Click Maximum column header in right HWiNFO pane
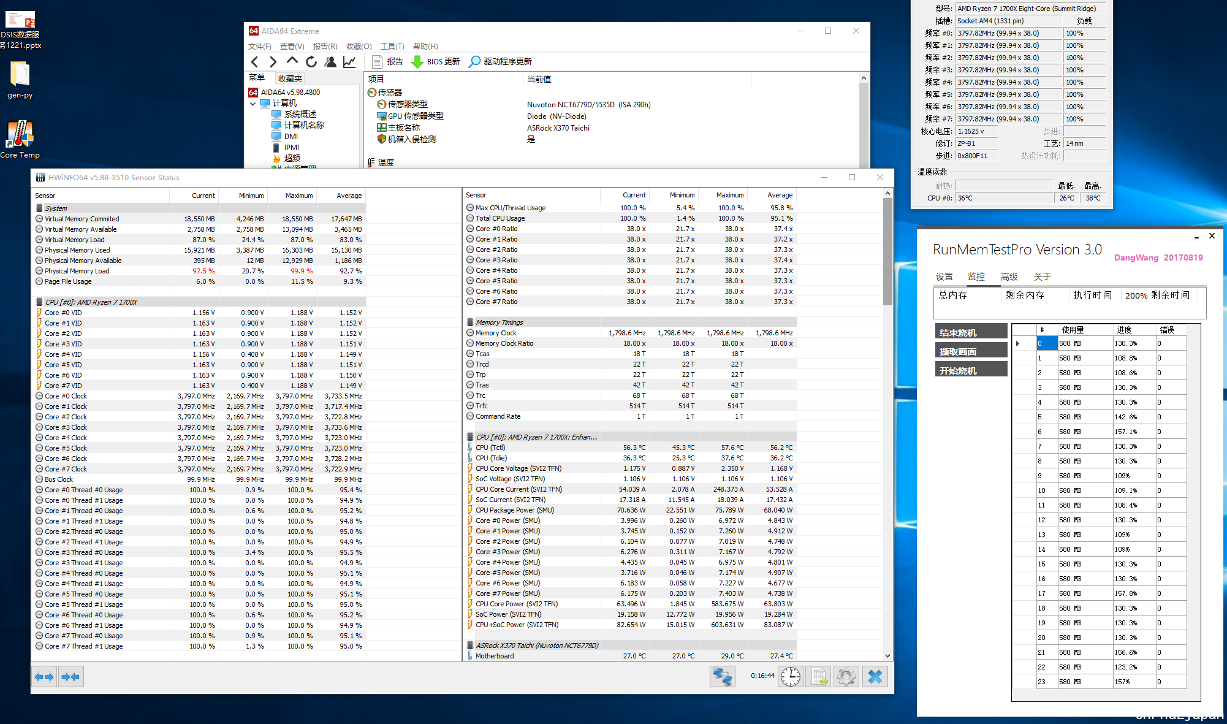Image resolution: width=1227 pixels, height=724 pixels. tap(723, 195)
